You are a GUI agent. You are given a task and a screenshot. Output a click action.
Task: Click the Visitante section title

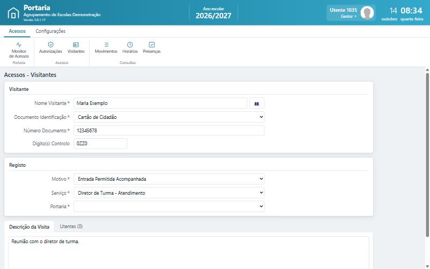coord(19,89)
